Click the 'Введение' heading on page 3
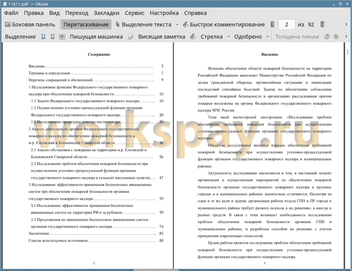Screen dimensions: 352x271 pos(270,54)
